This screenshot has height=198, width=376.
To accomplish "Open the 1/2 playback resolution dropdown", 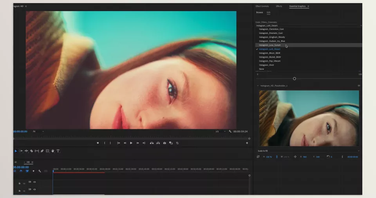I will 221,131.
